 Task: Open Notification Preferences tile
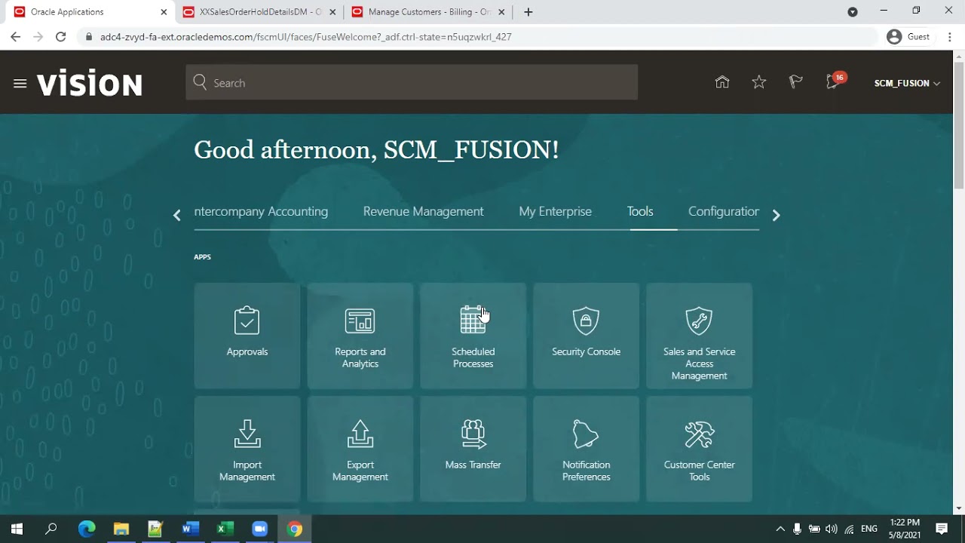pos(587,449)
